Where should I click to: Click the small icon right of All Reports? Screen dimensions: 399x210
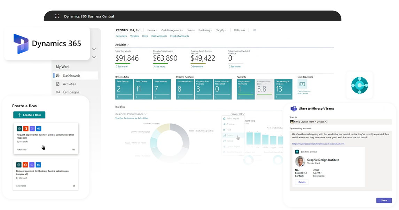[x=255, y=30]
